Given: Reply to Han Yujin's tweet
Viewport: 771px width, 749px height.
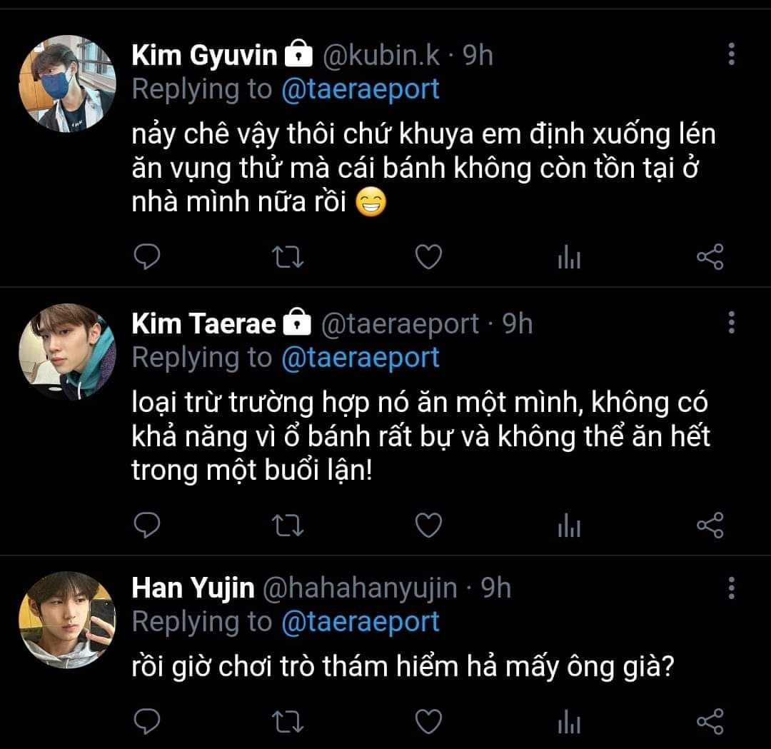Looking at the screenshot, I should pyautogui.click(x=147, y=723).
